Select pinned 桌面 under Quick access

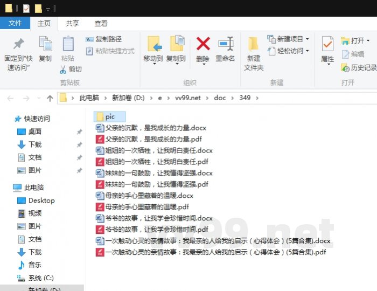[x=30, y=131]
